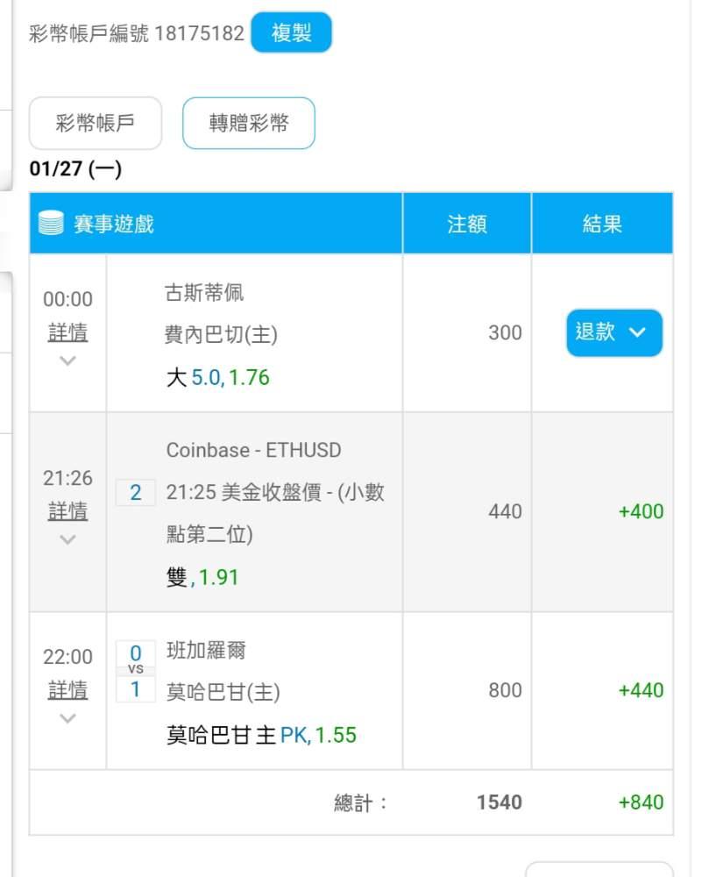Click the Coinbase - ETHUSD event title
The width and height of the screenshot is (716, 877).
point(253,450)
